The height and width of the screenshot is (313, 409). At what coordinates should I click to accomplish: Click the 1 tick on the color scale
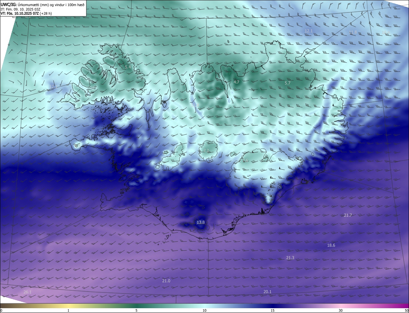68,311
